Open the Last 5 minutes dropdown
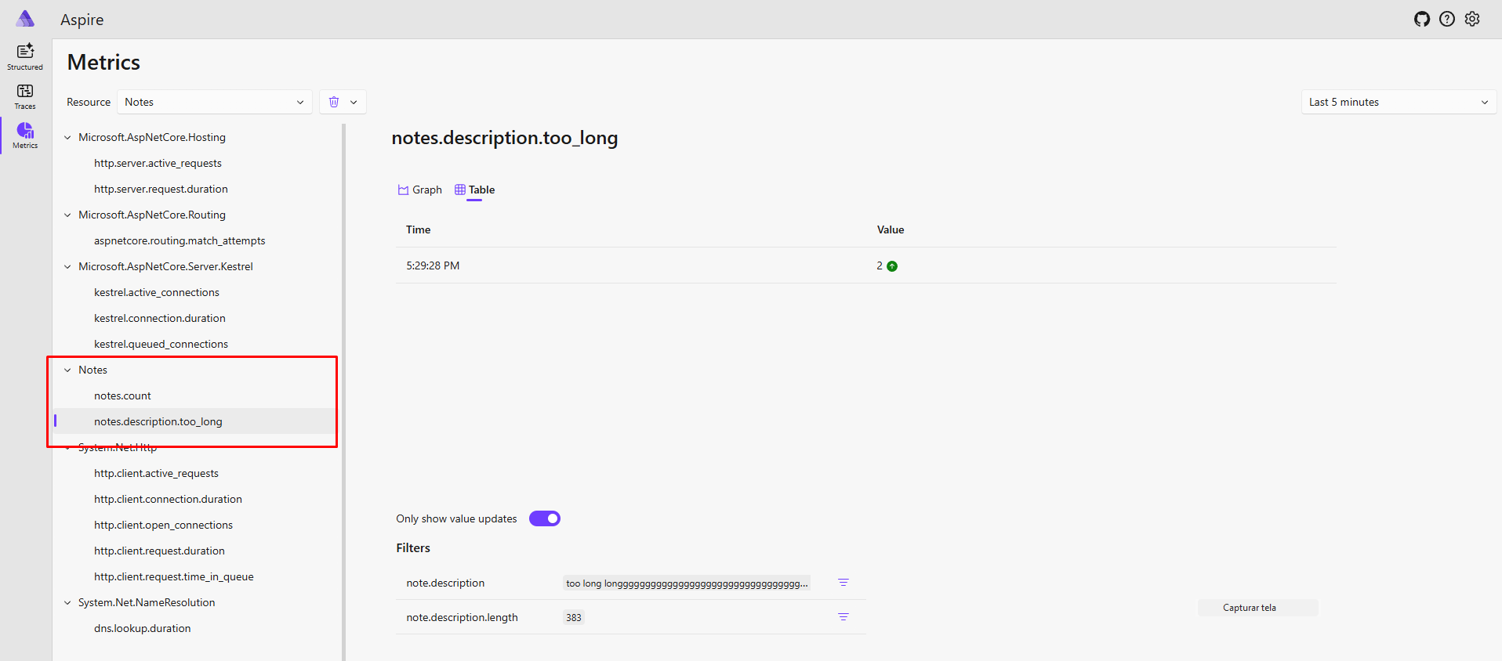 (x=1398, y=102)
